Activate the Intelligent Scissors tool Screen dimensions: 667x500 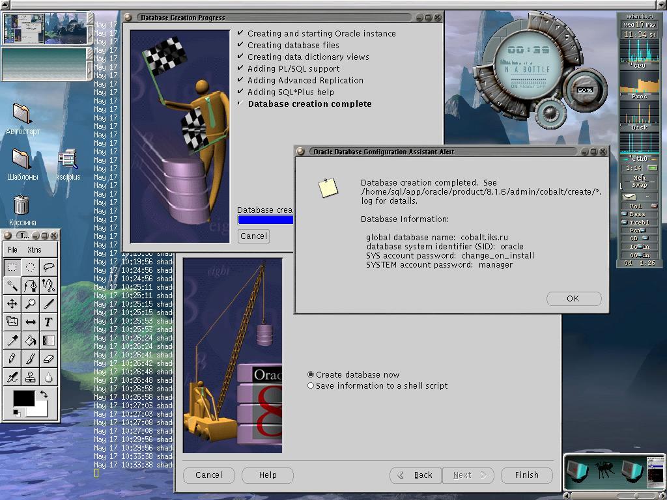48,285
